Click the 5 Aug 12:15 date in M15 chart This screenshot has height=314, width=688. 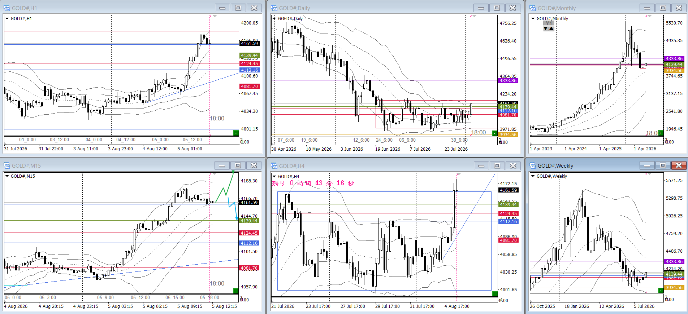[224, 306]
